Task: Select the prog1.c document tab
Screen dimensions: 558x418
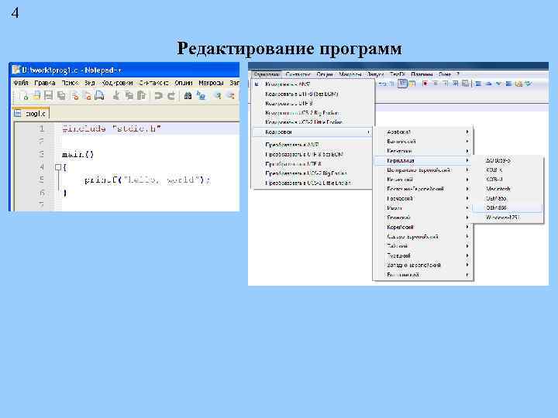Action: coord(31,113)
